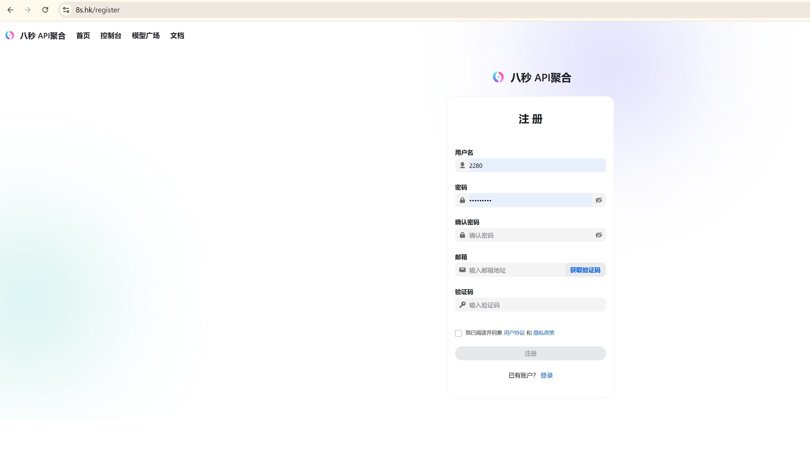Click the 验证码 label
Viewport: 810px width, 456px height.
464,292
